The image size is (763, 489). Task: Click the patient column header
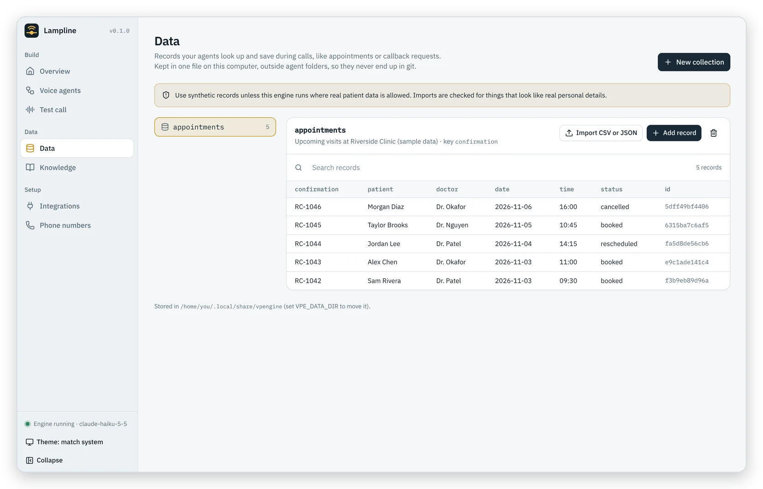click(x=380, y=189)
